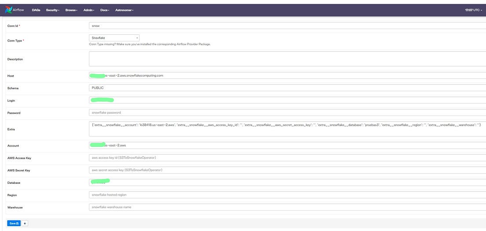Click inside the Extra JSON text area
This screenshot has height=231, width=486.
(287, 129)
